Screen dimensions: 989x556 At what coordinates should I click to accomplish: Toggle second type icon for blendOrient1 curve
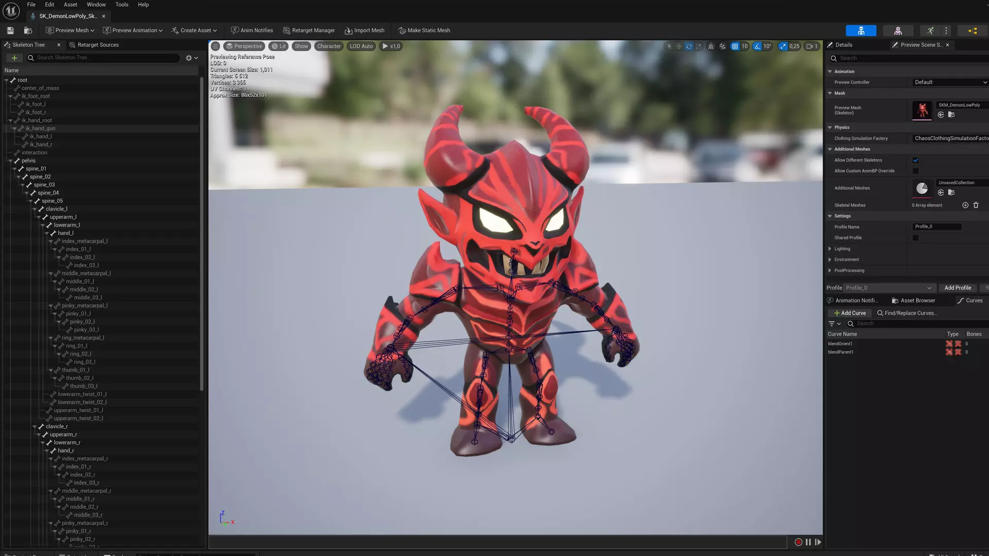pyautogui.click(x=958, y=344)
